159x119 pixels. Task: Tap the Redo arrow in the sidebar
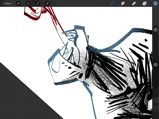click(156, 104)
